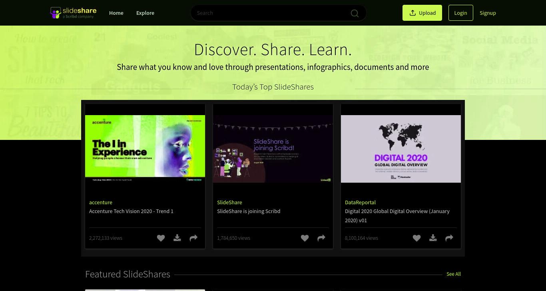Click the 8,100,164 views text

(x=361, y=238)
